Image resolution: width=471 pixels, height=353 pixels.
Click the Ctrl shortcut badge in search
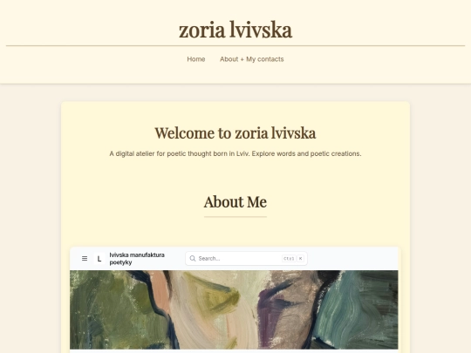[289, 259]
